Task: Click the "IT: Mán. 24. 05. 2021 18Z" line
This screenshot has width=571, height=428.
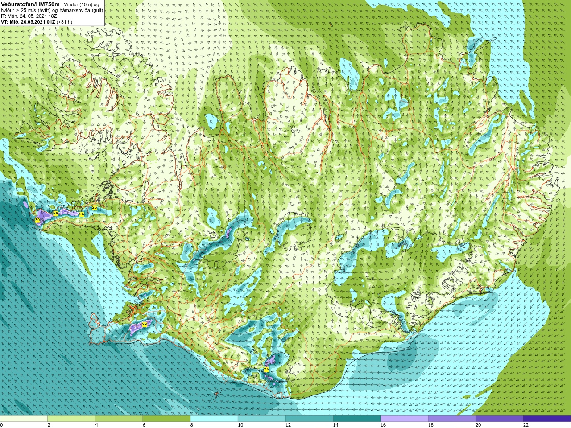Action: pyautogui.click(x=29, y=16)
